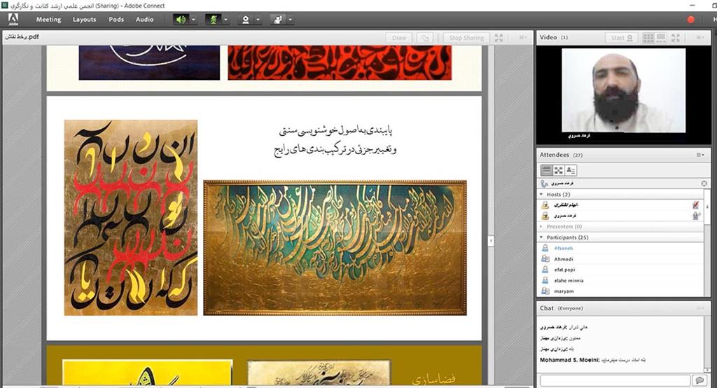Click the user icon beside efat papi
717x388 pixels.
[545, 270]
